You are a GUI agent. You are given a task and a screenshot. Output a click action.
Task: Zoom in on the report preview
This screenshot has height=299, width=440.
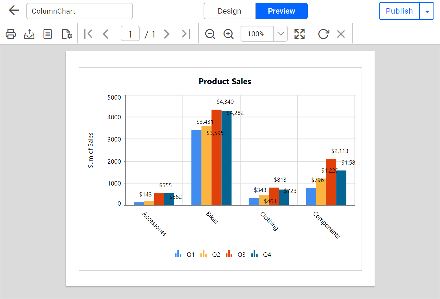pyautogui.click(x=228, y=34)
